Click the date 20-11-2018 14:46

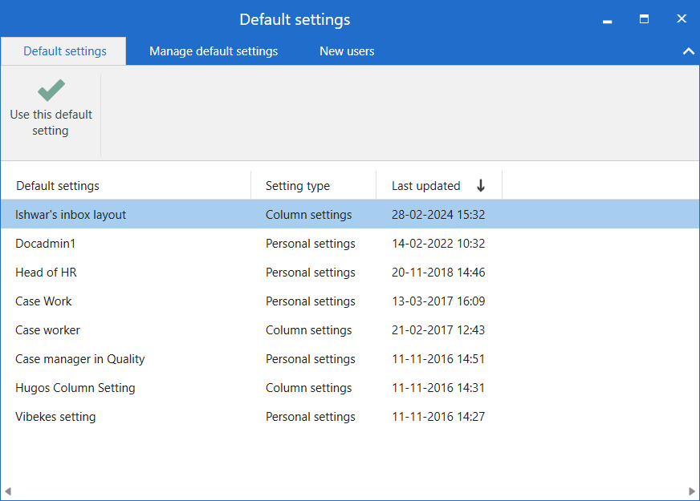(438, 273)
